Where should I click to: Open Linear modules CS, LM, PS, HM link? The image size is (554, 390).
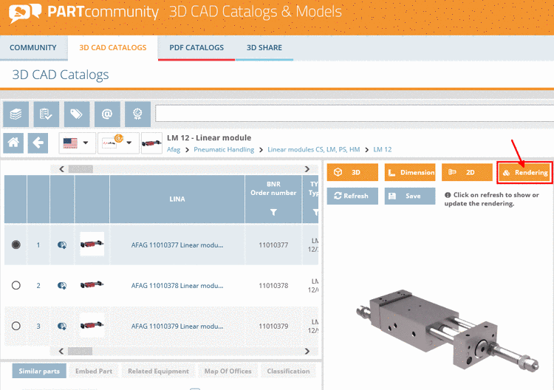point(314,149)
